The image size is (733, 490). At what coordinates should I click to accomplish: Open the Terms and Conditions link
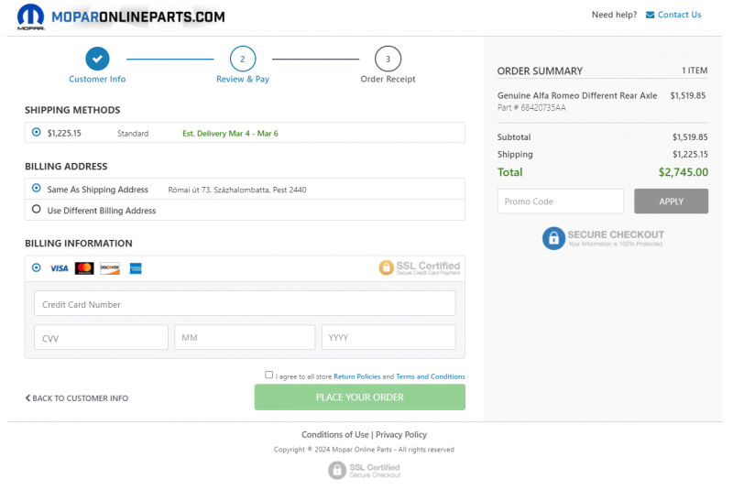431,376
